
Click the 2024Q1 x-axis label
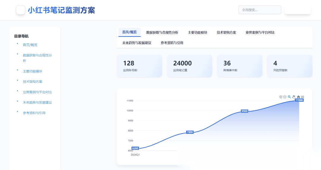click(135, 155)
